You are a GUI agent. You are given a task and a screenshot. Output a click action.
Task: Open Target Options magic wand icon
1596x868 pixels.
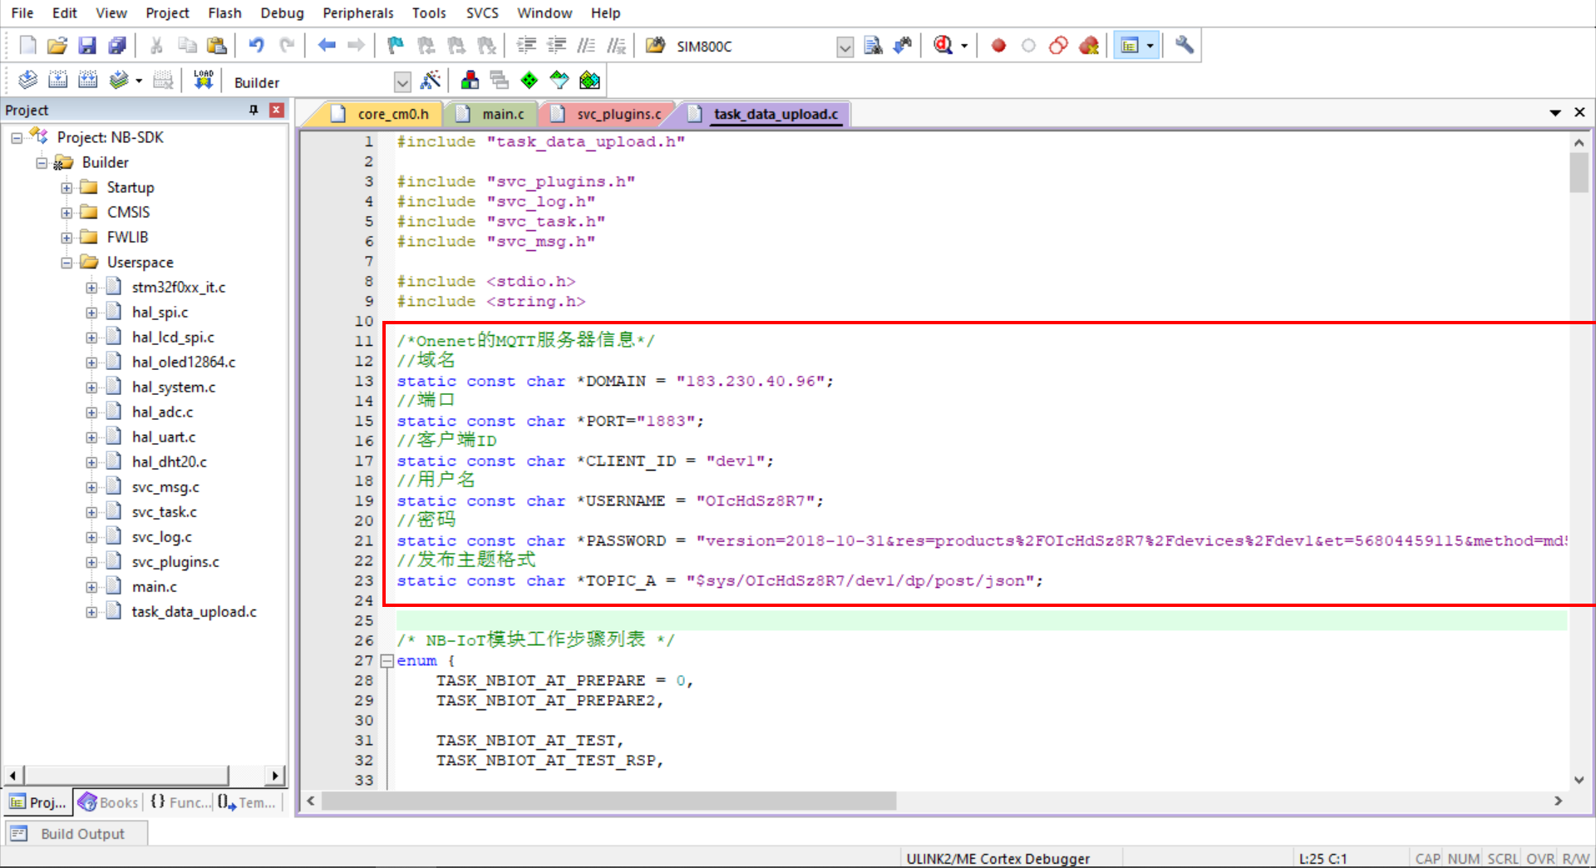pos(431,81)
